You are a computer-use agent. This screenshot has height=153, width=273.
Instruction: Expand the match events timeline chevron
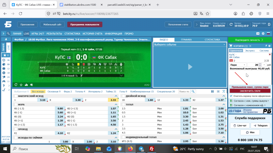click(121, 75)
